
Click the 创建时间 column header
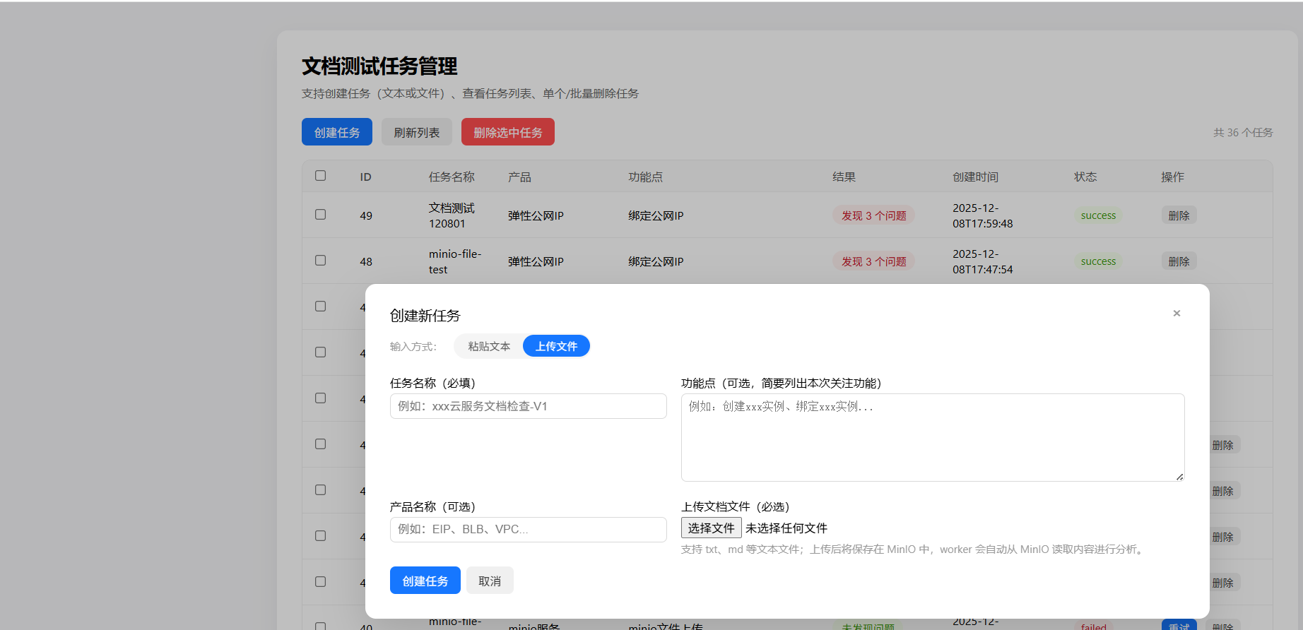click(975, 177)
